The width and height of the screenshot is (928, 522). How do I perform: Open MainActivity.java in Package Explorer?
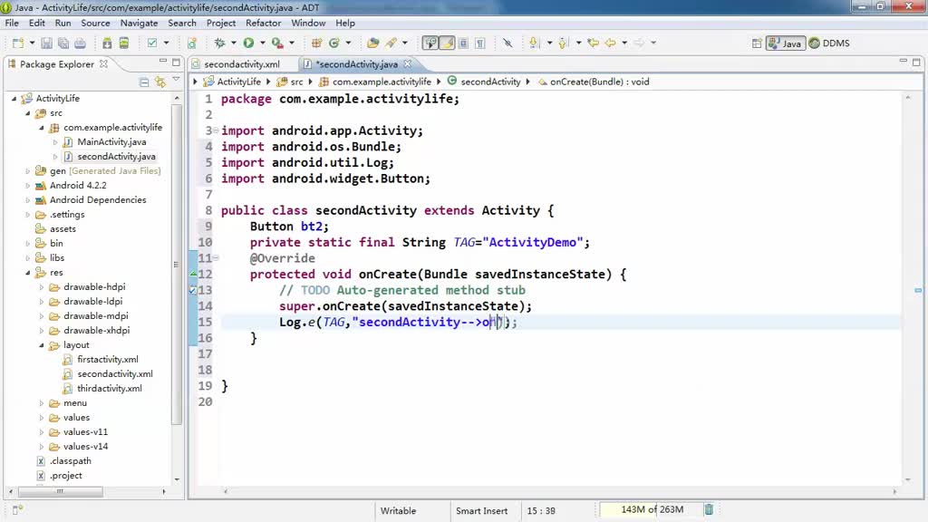coord(111,142)
